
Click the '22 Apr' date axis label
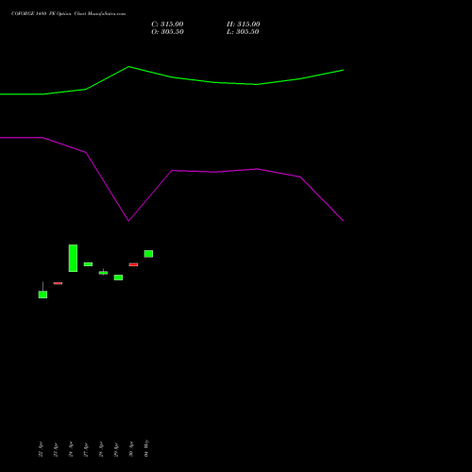41,449
